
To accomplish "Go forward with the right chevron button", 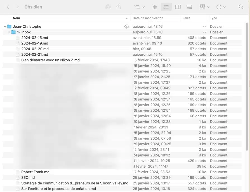I will click(x=18, y=7).
